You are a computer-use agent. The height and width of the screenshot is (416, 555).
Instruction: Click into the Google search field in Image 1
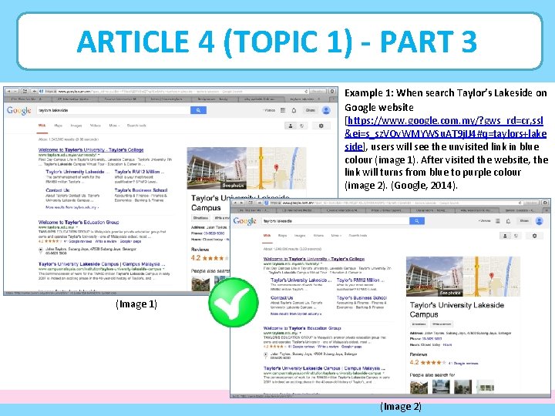pos(113,110)
